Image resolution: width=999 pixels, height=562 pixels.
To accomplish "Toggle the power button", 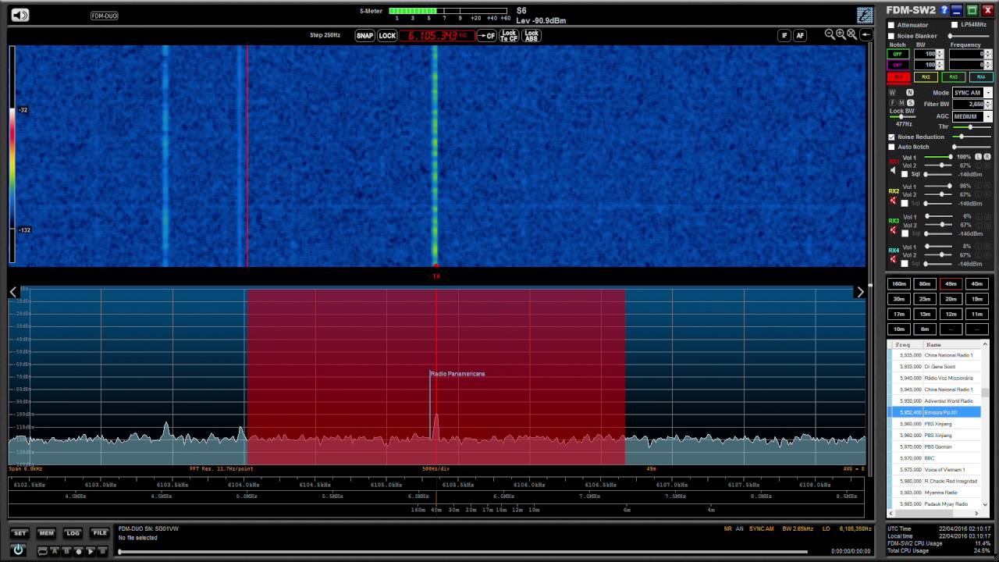I will [18, 550].
